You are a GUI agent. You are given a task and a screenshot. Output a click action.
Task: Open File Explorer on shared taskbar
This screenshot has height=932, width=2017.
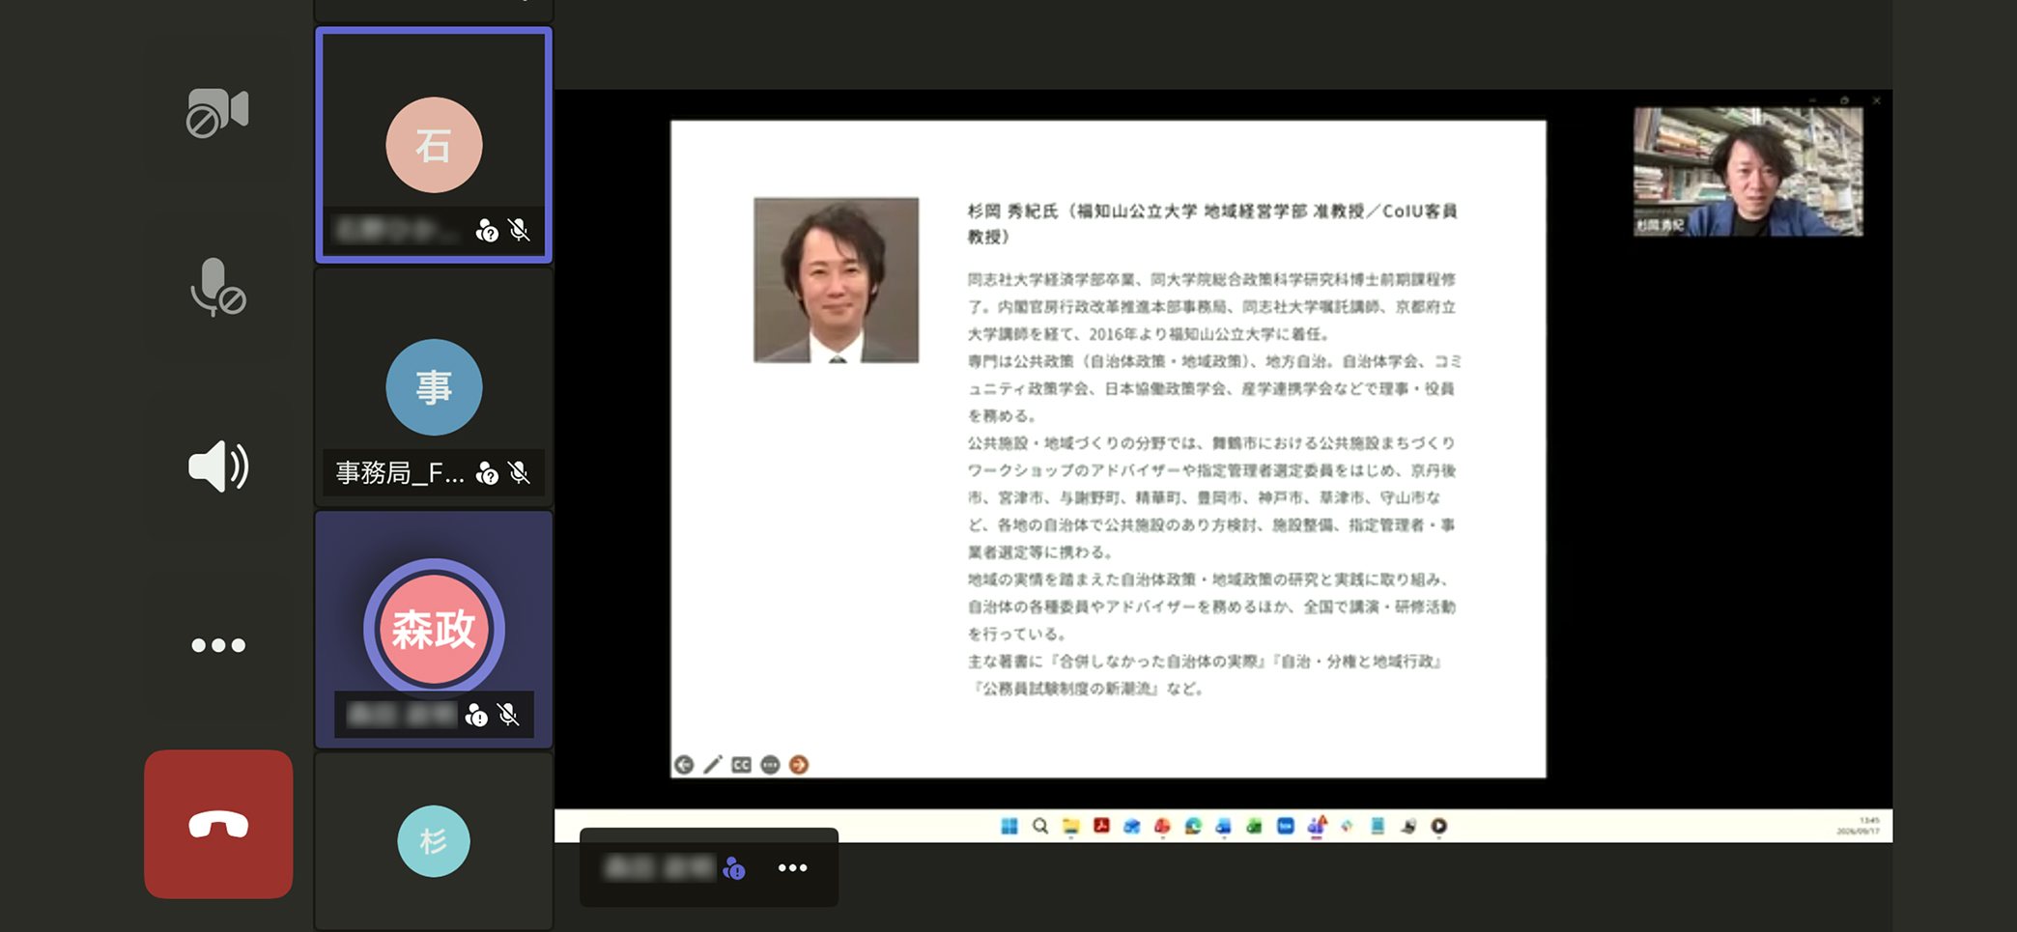point(1070,826)
